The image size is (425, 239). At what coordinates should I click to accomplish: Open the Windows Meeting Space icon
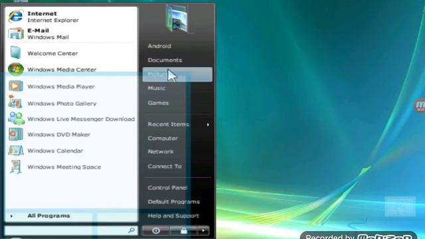15,167
